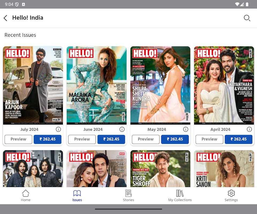Select the 'April 2024' issue label
Image resolution: width=257 pixels, height=214 pixels.
coord(220,129)
